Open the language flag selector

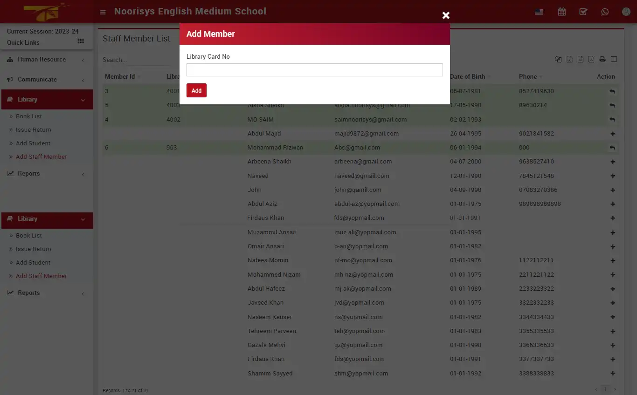(x=539, y=12)
